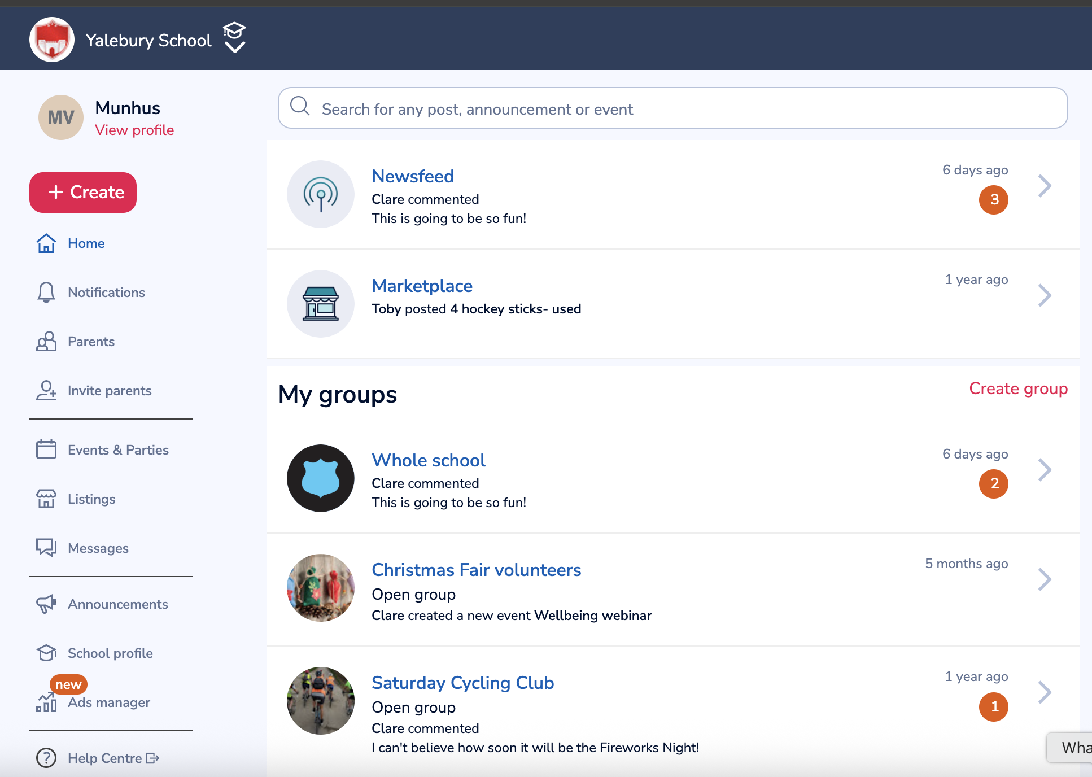Click the Listings shop icon
Viewport: 1092px width, 777px height.
click(46, 499)
